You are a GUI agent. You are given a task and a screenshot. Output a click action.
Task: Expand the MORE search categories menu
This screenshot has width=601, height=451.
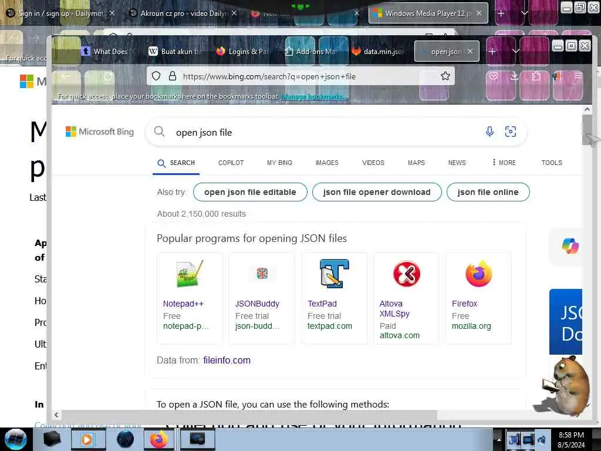tap(504, 163)
